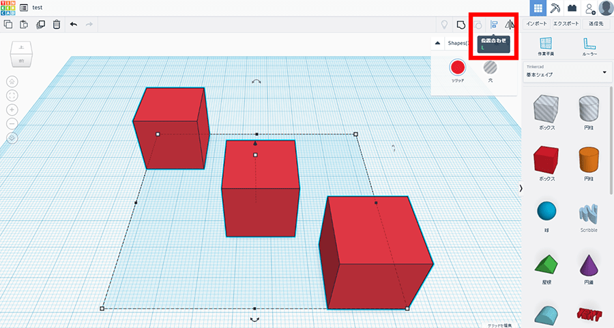Select the middle red cube
Image resolution: width=614 pixels, height=328 pixels.
[261, 188]
